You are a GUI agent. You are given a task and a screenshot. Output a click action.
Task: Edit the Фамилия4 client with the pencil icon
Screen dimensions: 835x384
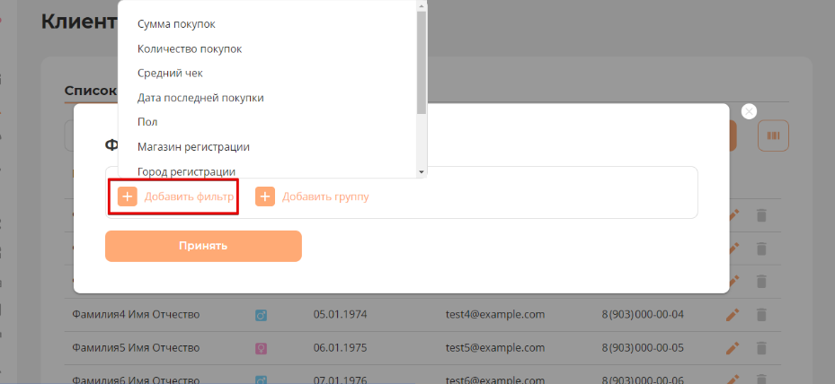[x=733, y=314]
